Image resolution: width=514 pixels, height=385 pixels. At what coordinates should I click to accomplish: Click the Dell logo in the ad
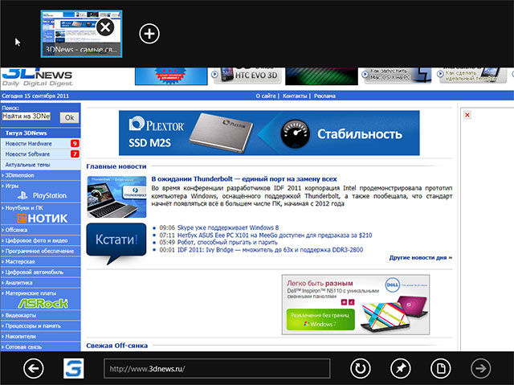393,285
